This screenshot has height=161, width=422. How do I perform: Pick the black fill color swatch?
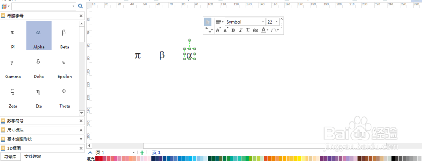point(393,158)
